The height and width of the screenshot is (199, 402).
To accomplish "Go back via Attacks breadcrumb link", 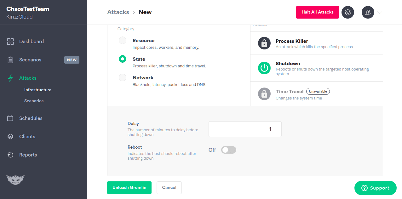I will pyautogui.click(x=118, y=12).
